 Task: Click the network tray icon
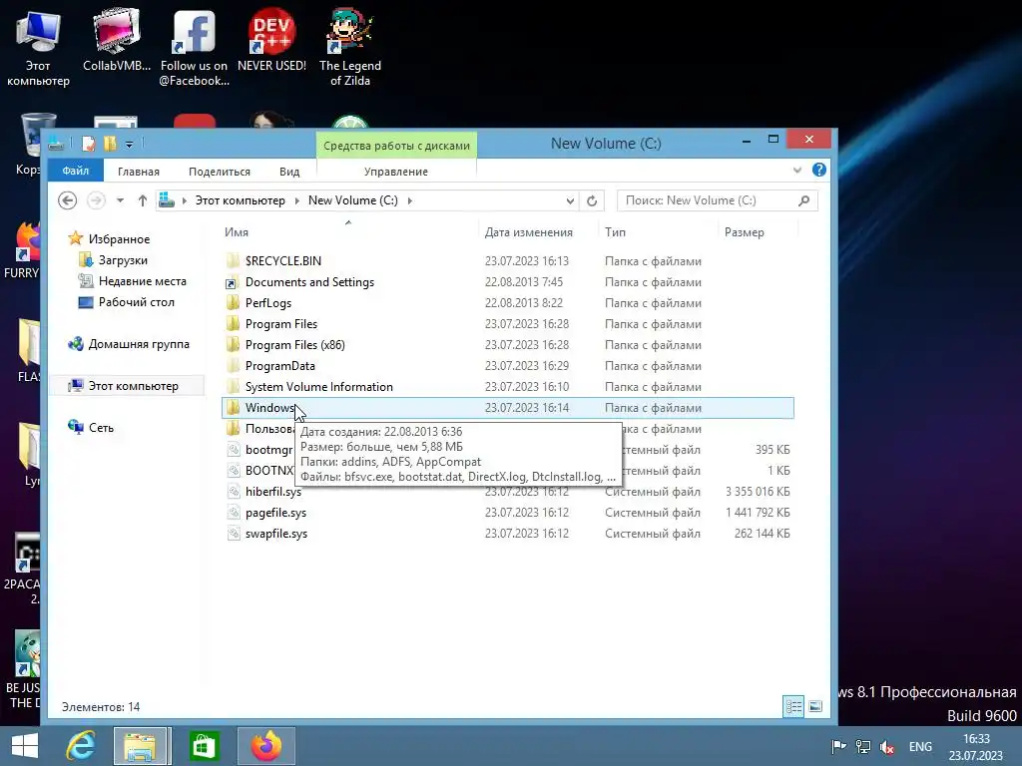click(x=863, y=746)
